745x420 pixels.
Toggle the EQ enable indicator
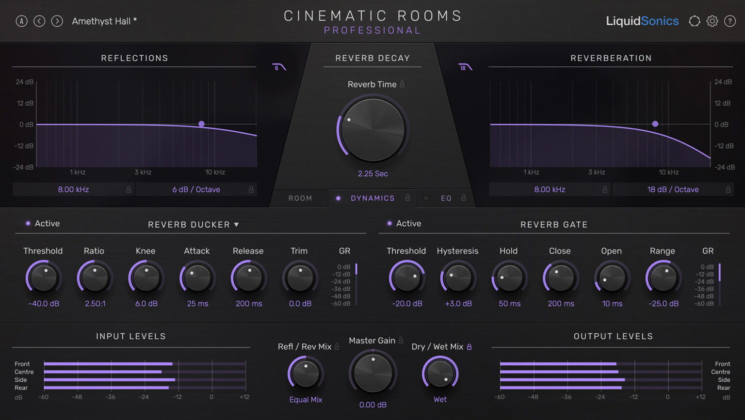[x=426, y=198]
